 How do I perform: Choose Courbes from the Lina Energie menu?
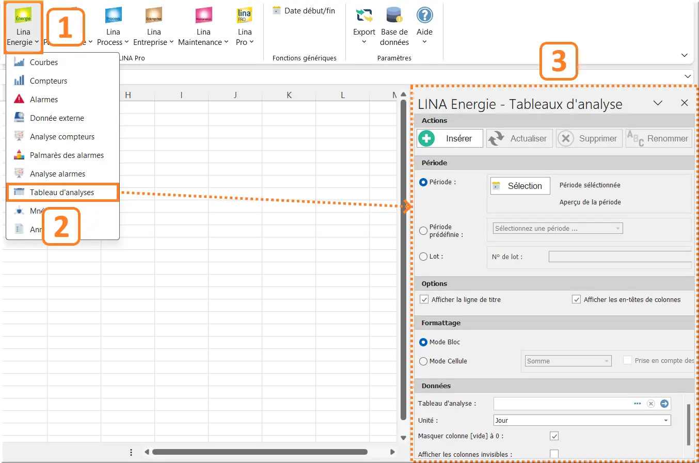click(62, 62)
